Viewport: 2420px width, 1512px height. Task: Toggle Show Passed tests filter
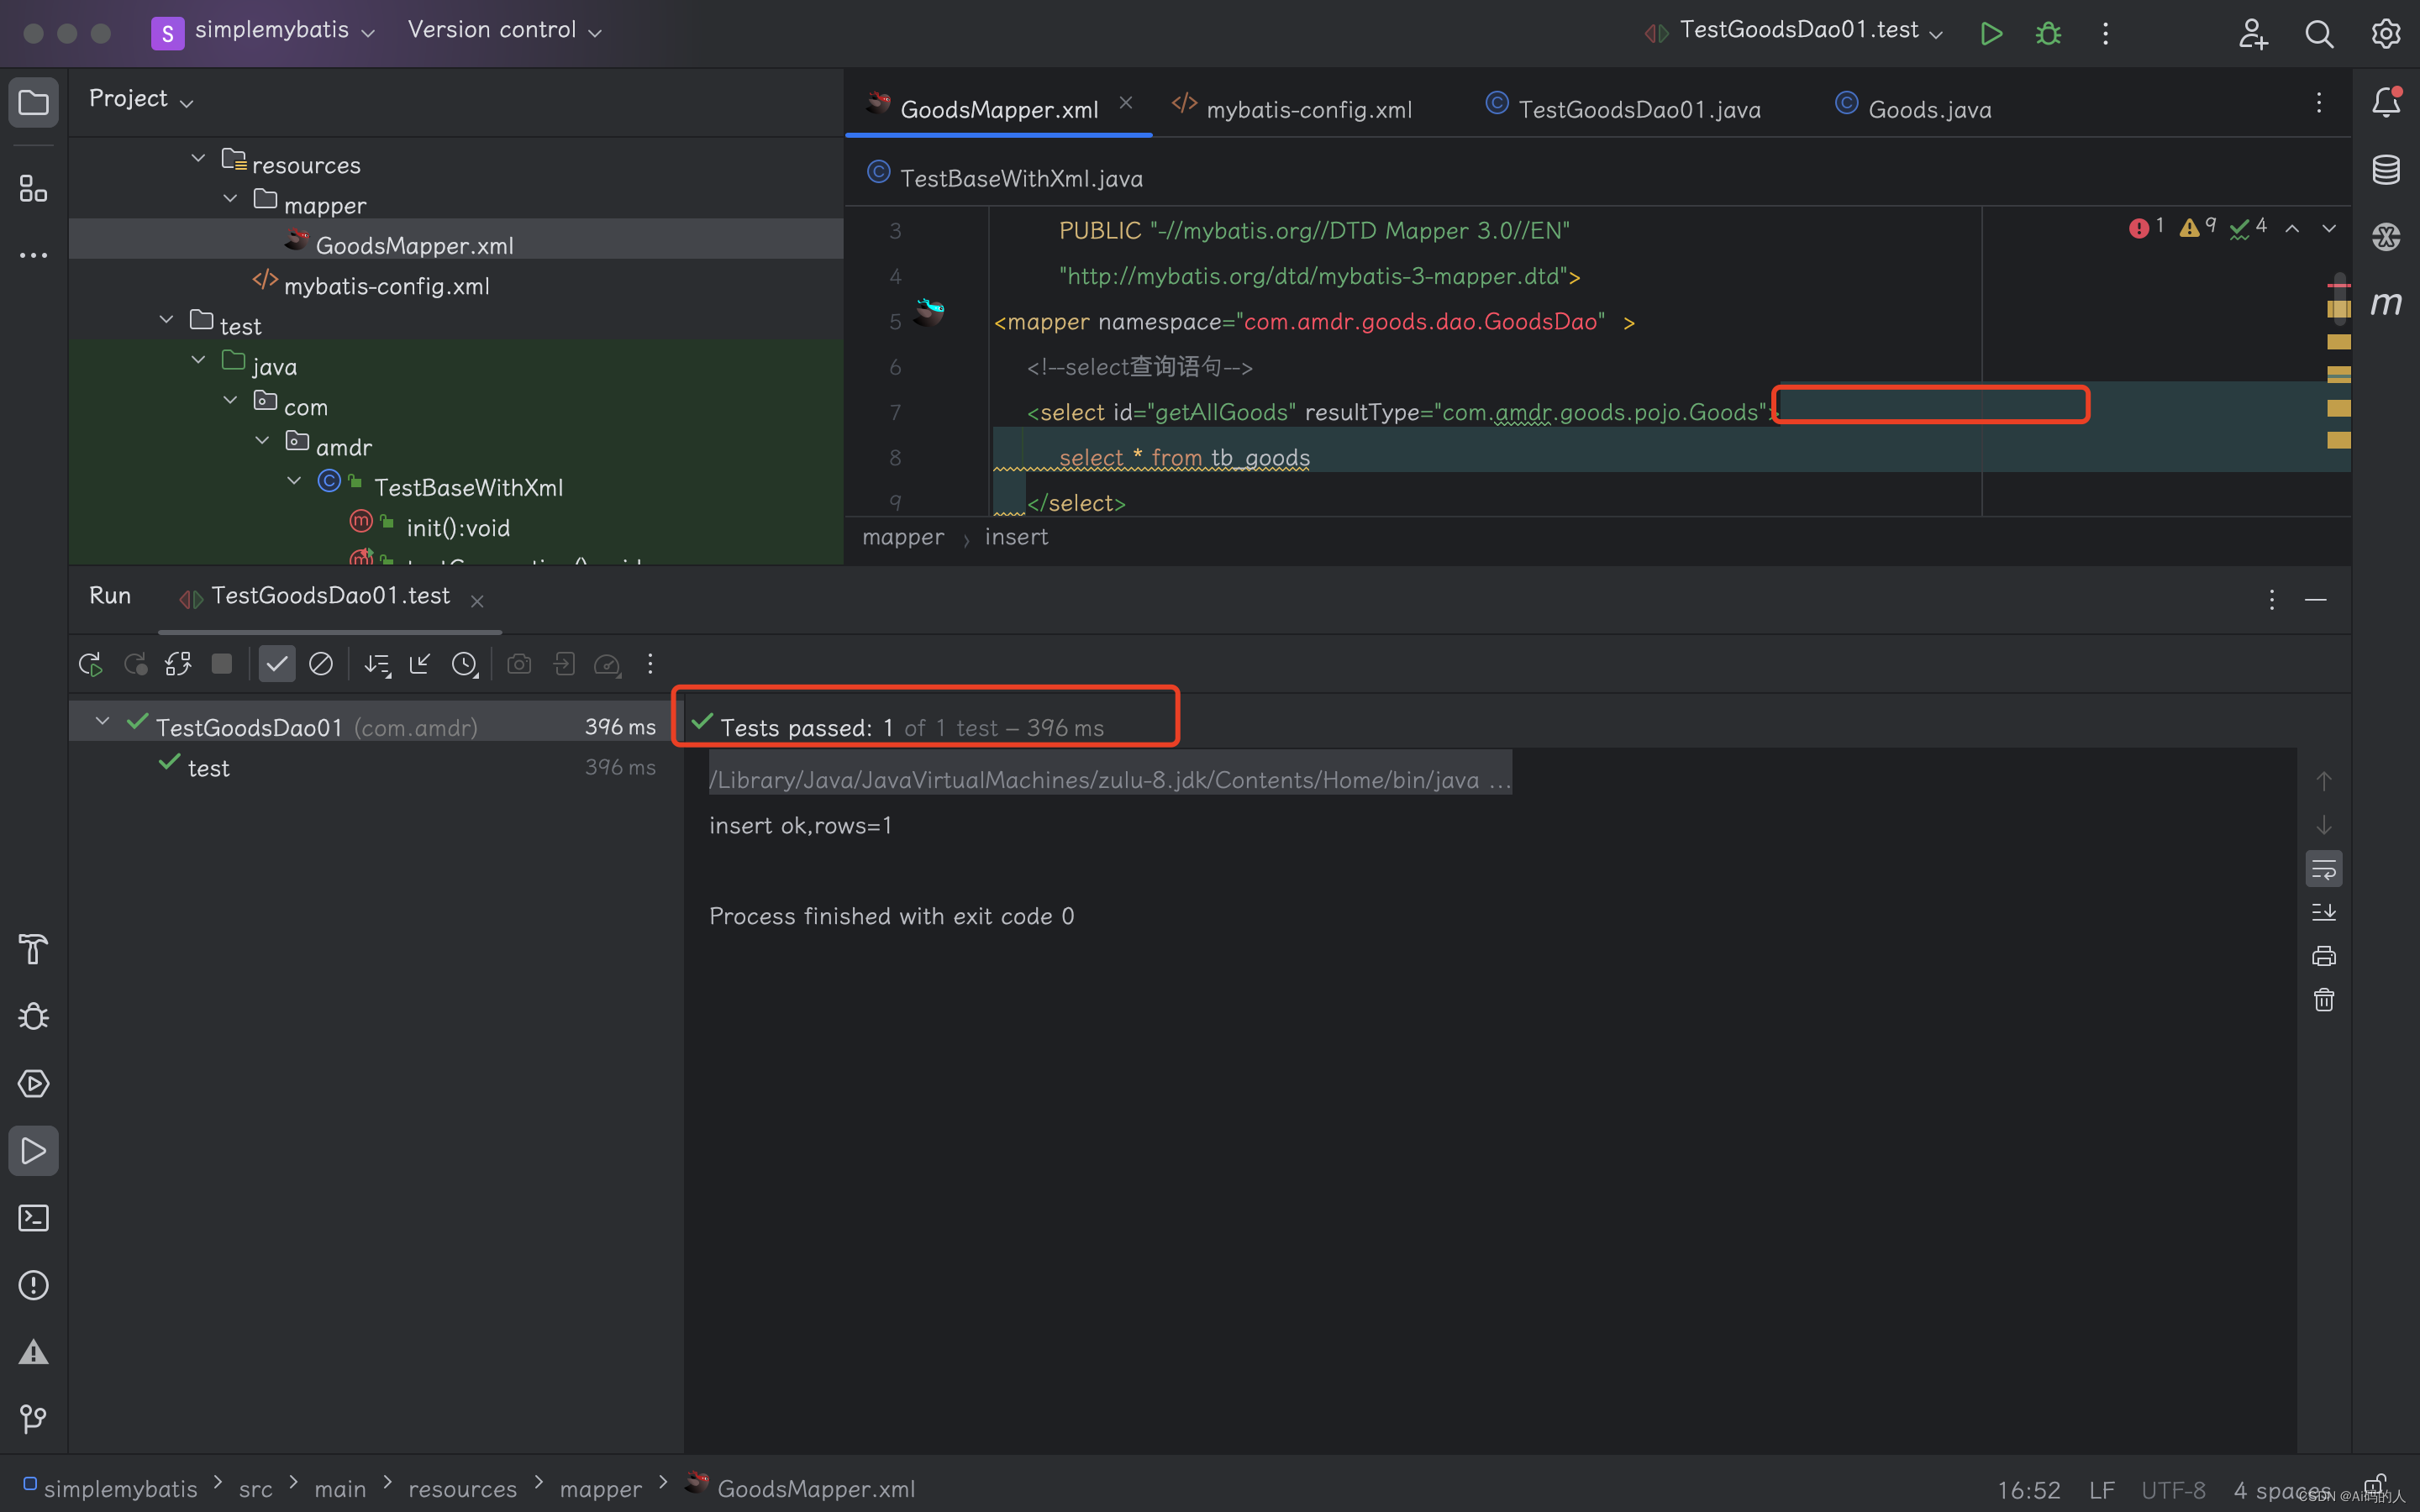tap(277, 663)
